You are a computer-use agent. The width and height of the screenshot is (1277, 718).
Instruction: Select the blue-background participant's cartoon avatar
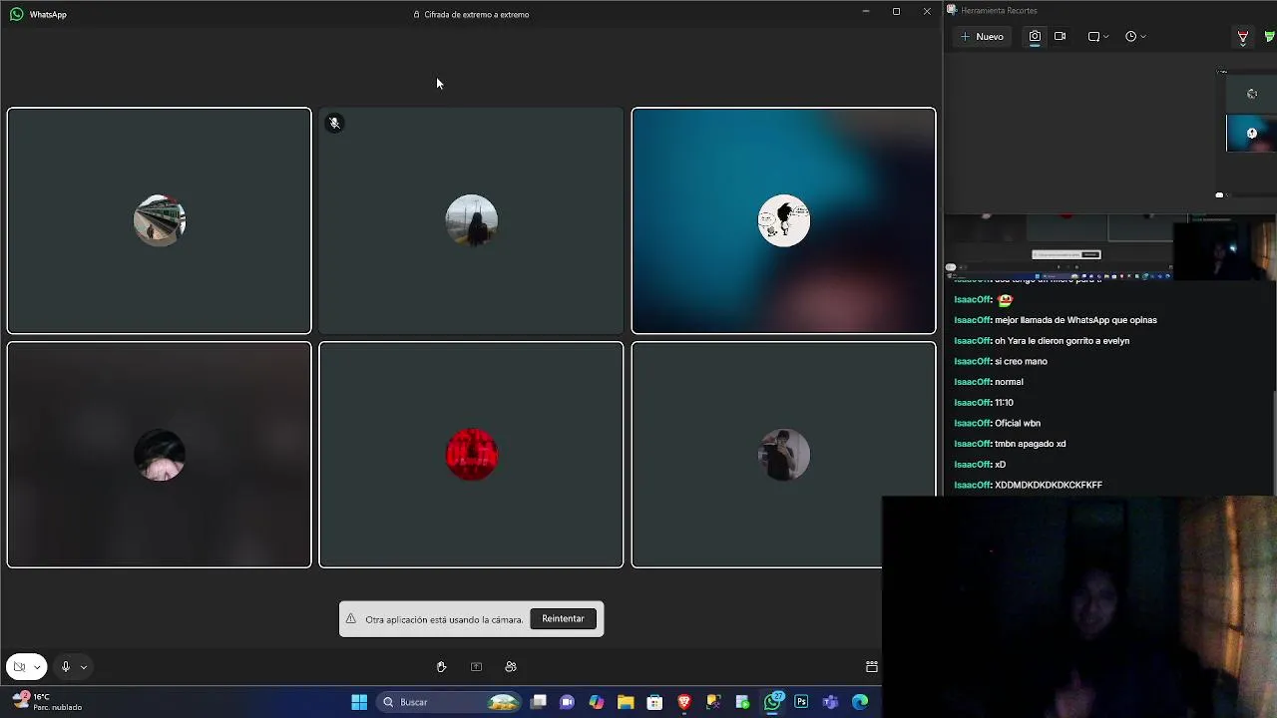pos(783,220)
